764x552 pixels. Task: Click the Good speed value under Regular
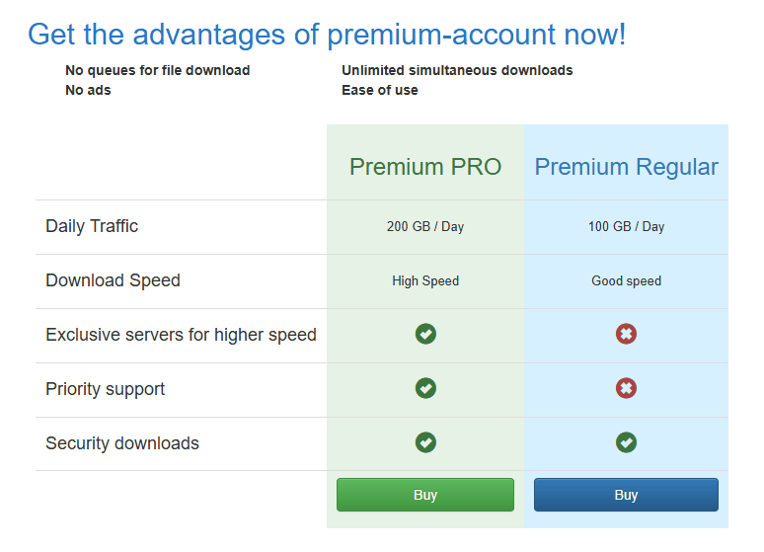[626, 280]
